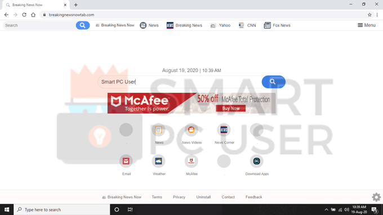The width and height of the screenshot is (383, 215).
Task: Open the News shortcut icon tile
Action: [x=158, y=130]
